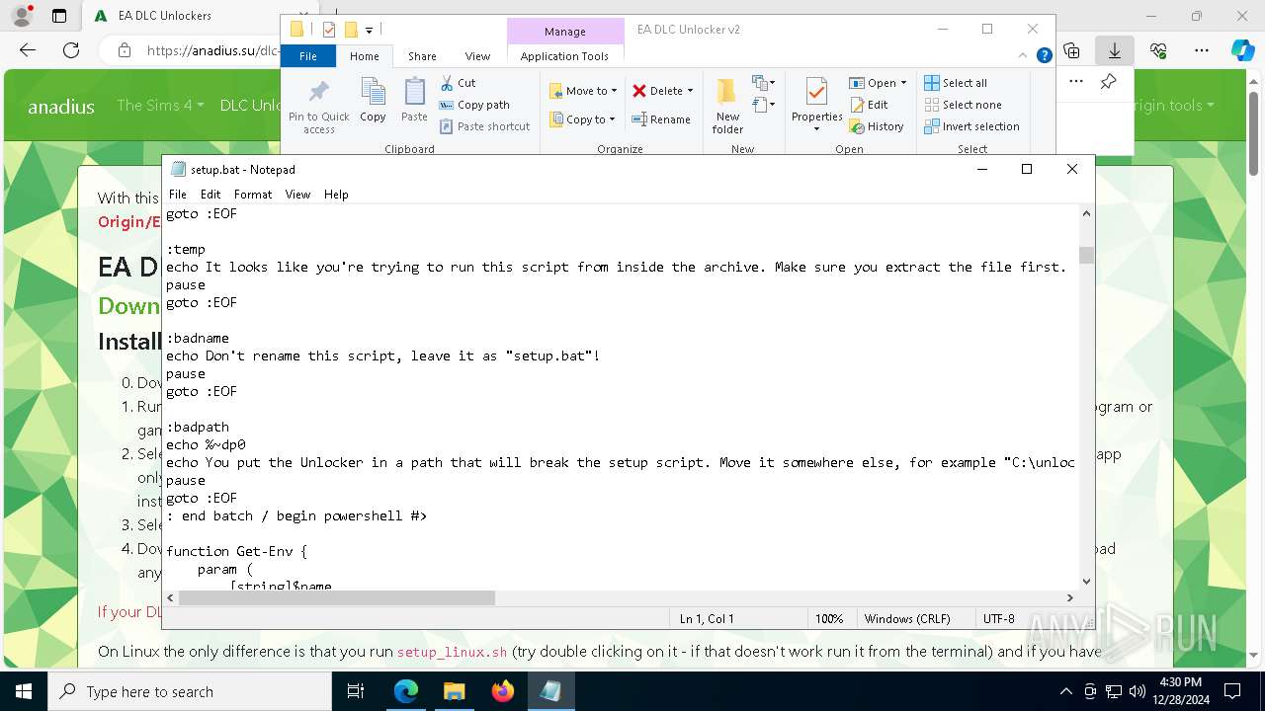
Task: Click History in the Open group
Action: (x=876, y=126)
